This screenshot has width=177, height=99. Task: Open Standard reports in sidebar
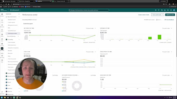(12, 20)
